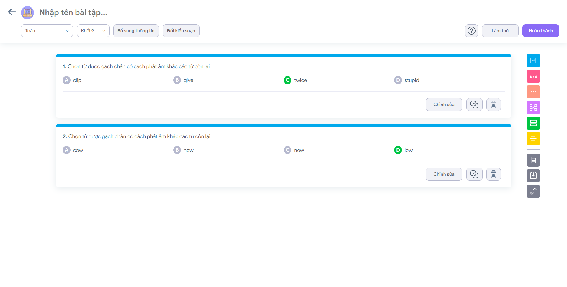Click the Đổi kiểu soạn button
567x287 pixels.
click(x=181, y=31)
